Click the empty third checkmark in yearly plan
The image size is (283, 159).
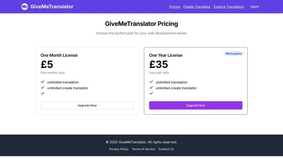pyautogui.click(x=151, y=93)
